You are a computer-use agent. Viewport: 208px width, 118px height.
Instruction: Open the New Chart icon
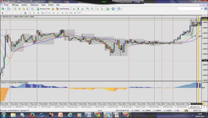pyautogui.click(x=2, y=9)
